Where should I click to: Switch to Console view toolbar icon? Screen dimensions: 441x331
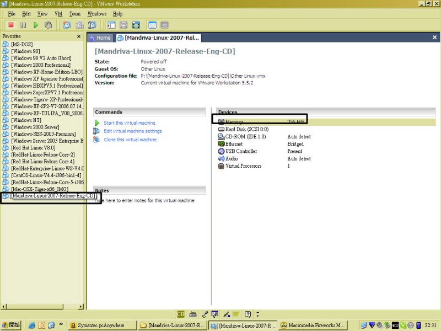[164, 25]
